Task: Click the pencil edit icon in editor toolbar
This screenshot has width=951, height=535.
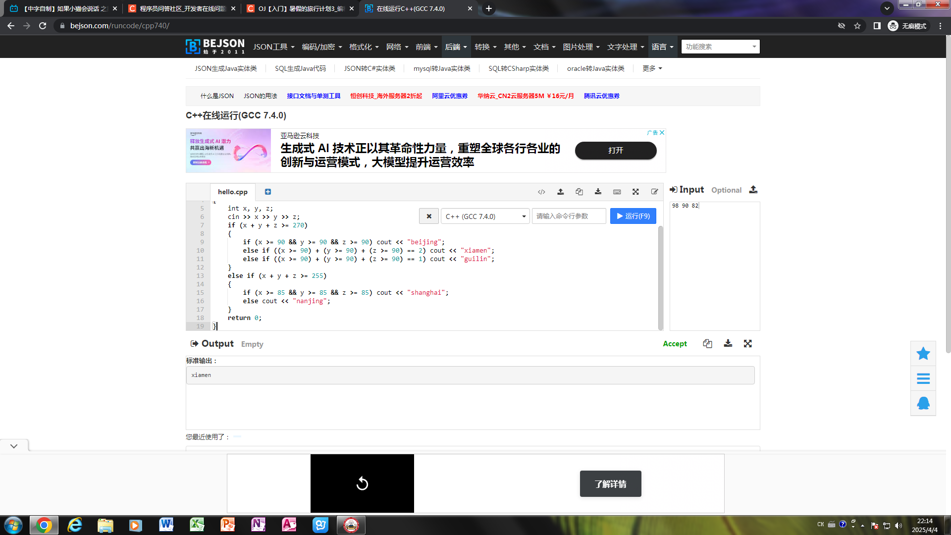Action: tap(654, 192)
